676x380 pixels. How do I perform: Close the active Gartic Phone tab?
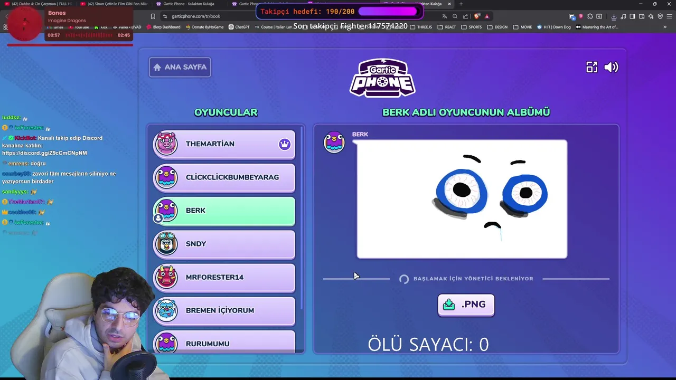pyautogui.click(x=449, y=4)
